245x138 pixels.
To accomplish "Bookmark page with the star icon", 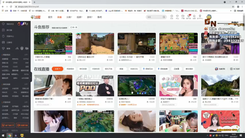I will point(233,6).
